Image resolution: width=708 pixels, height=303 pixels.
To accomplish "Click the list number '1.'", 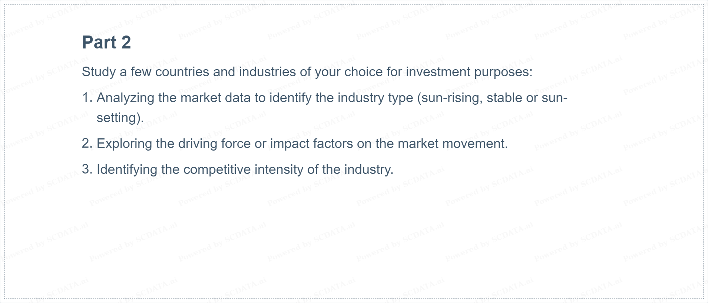I will [x=87, y=98].
